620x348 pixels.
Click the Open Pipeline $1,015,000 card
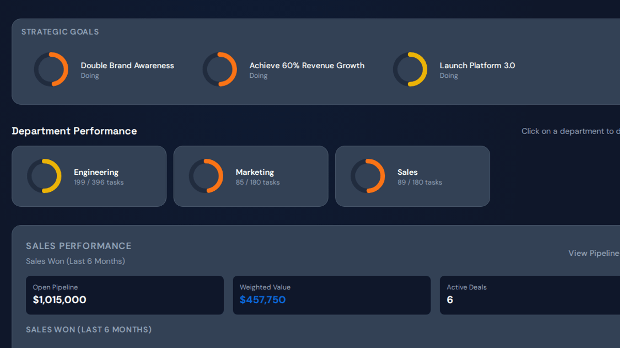(125, 295)
